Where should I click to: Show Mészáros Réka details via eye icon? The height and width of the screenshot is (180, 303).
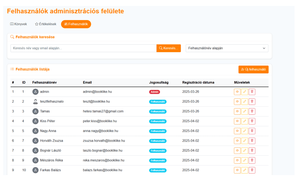point(237,160)
